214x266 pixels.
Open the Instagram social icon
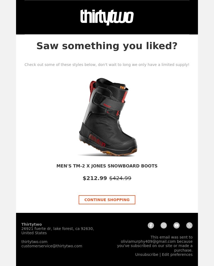[x=164, y=225]
